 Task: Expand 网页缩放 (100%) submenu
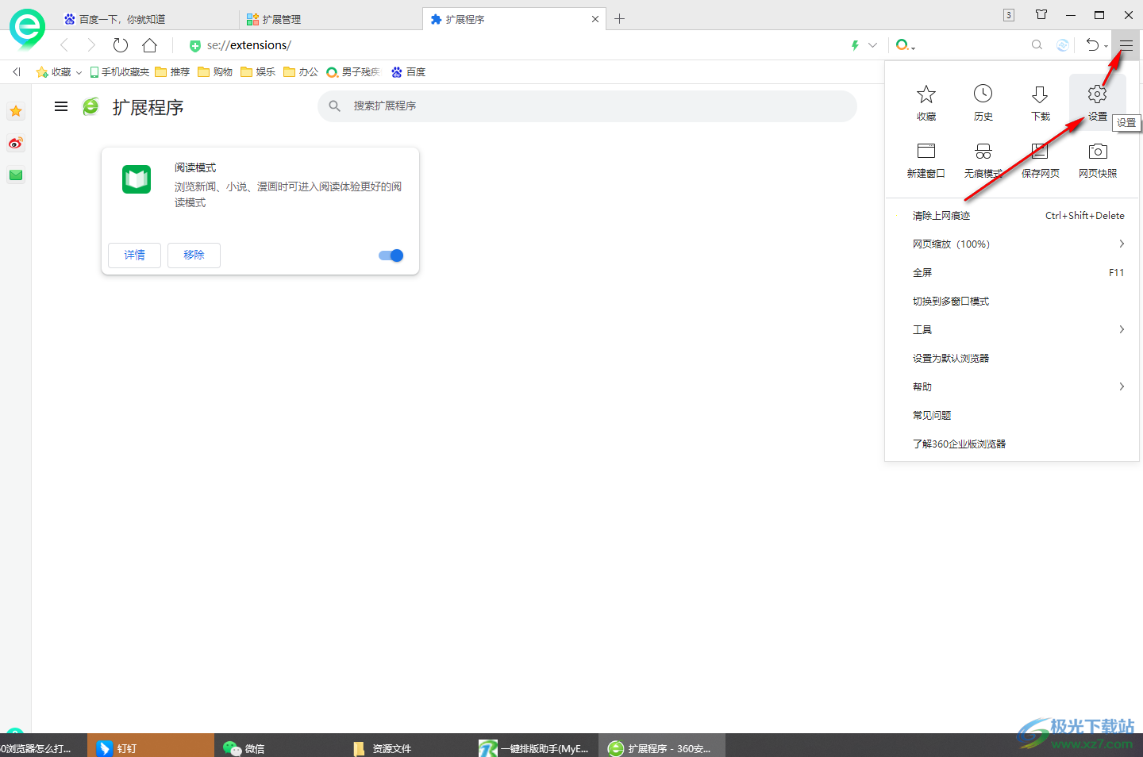[x=1012, y=244]
